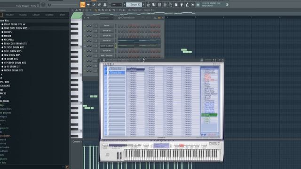
Task: Mute the third channel rack row
Action: pyautogui.click(x=85, y=36)
